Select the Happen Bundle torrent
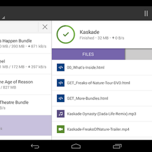The width and height of the screenshot is (152, 152). click(26, 43)
